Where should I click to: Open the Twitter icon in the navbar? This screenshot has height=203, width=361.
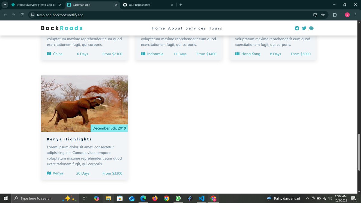[304, 28]
